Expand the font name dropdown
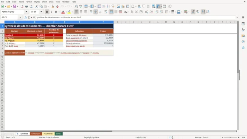Screen dimensions: 247x139 (26, 12)
